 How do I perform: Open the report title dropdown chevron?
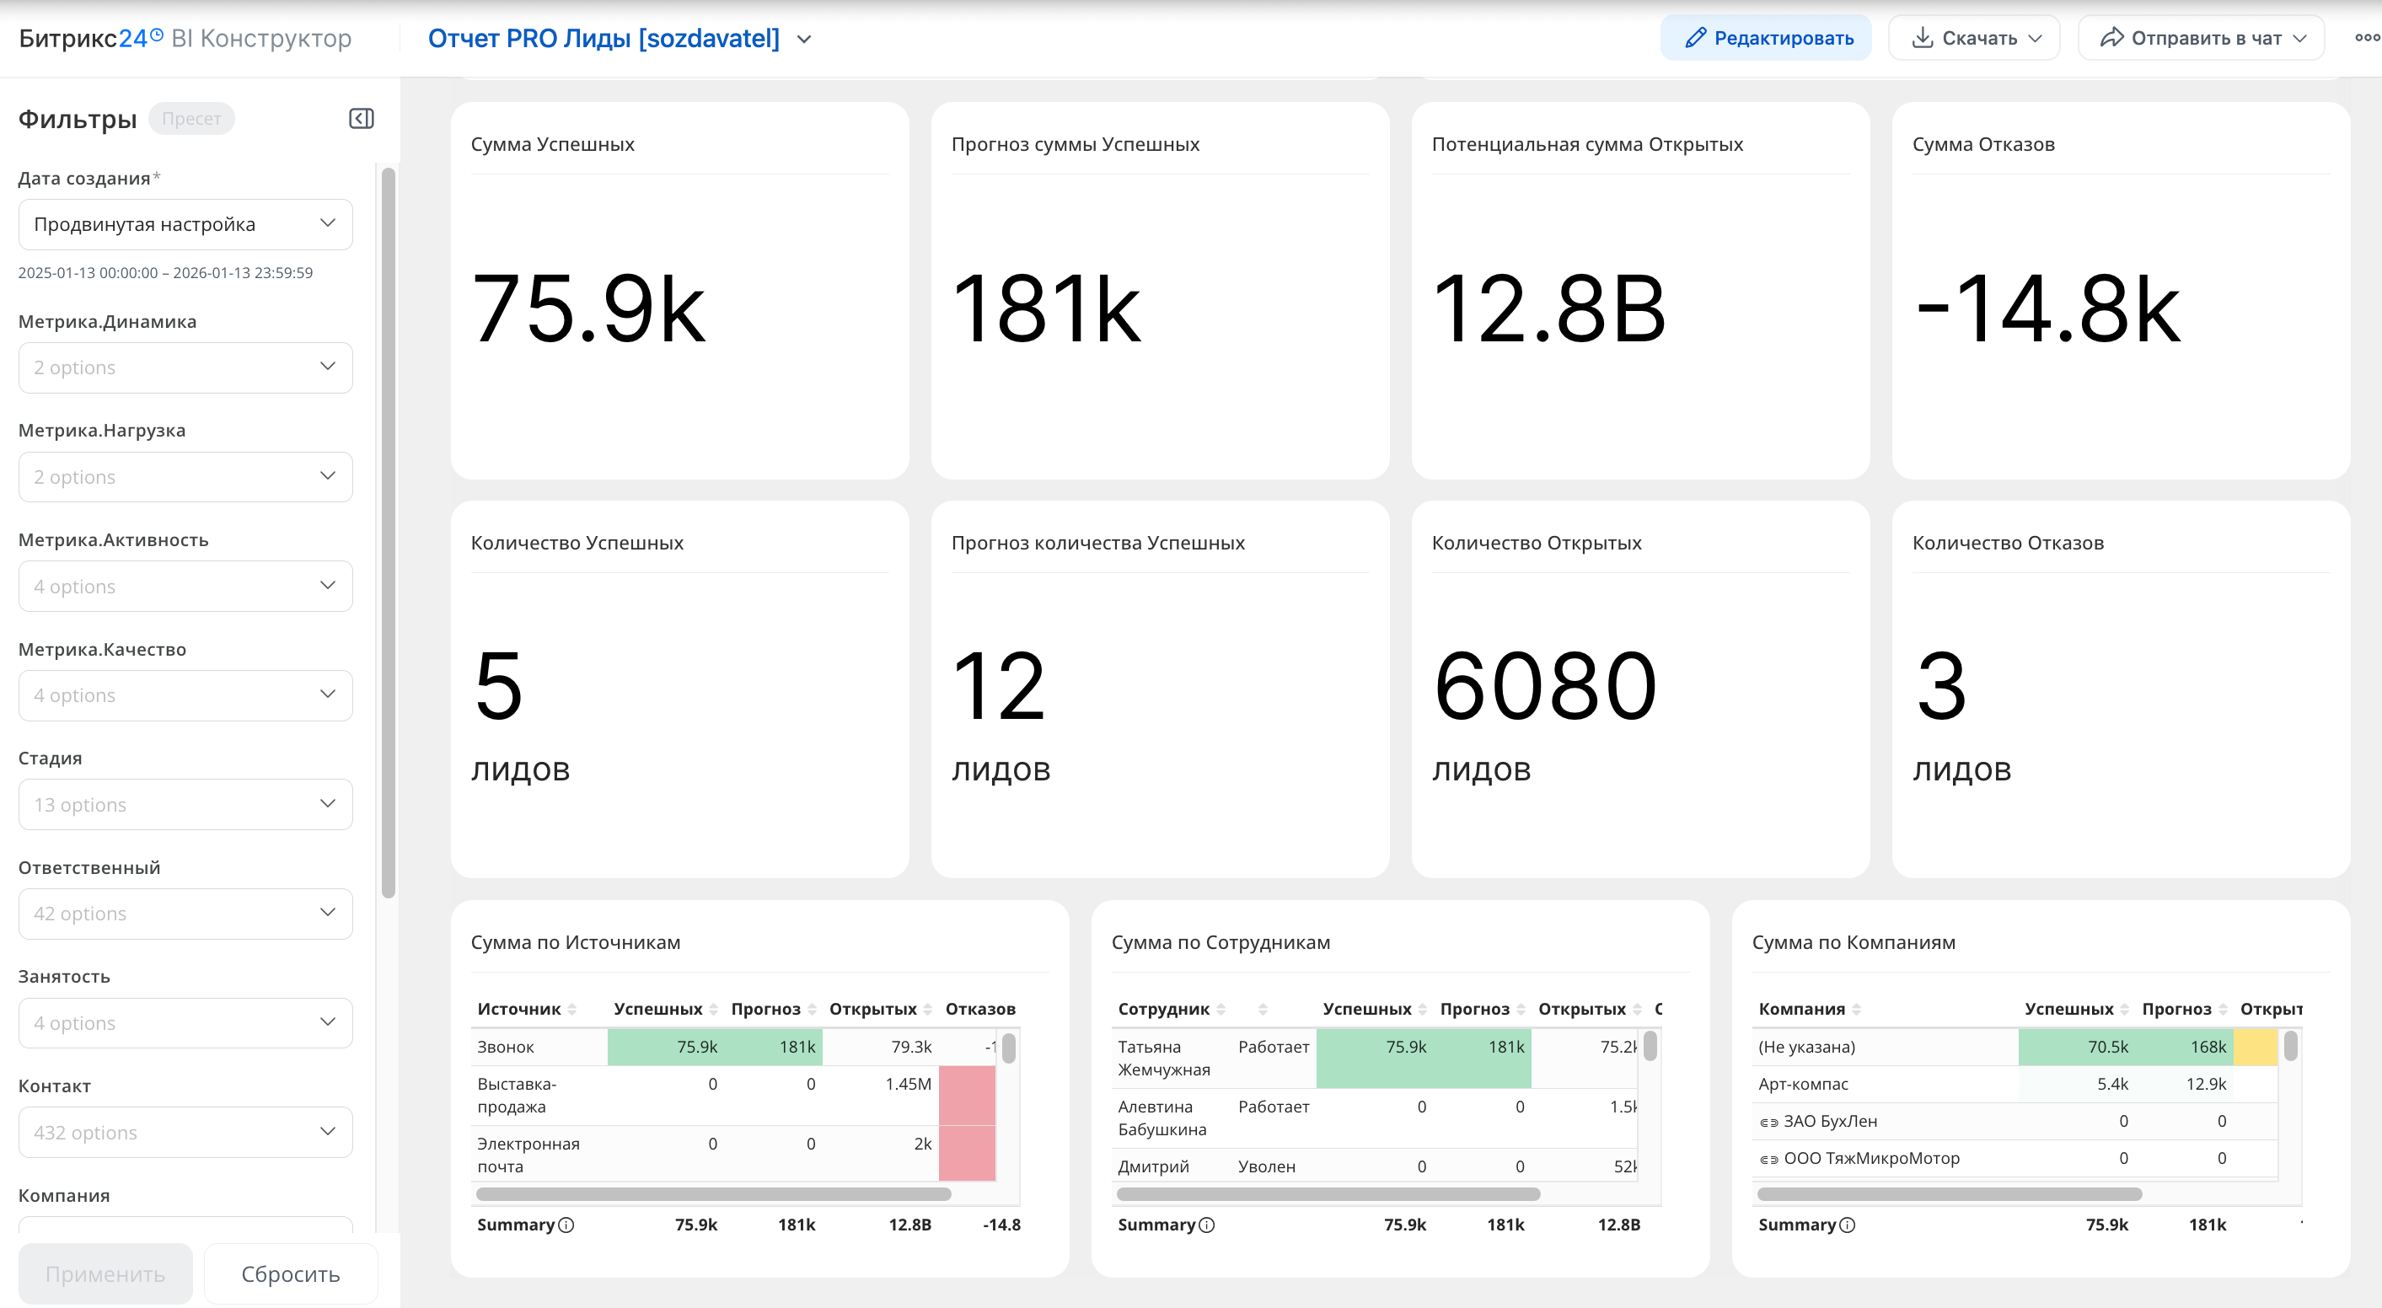point(803,39)
